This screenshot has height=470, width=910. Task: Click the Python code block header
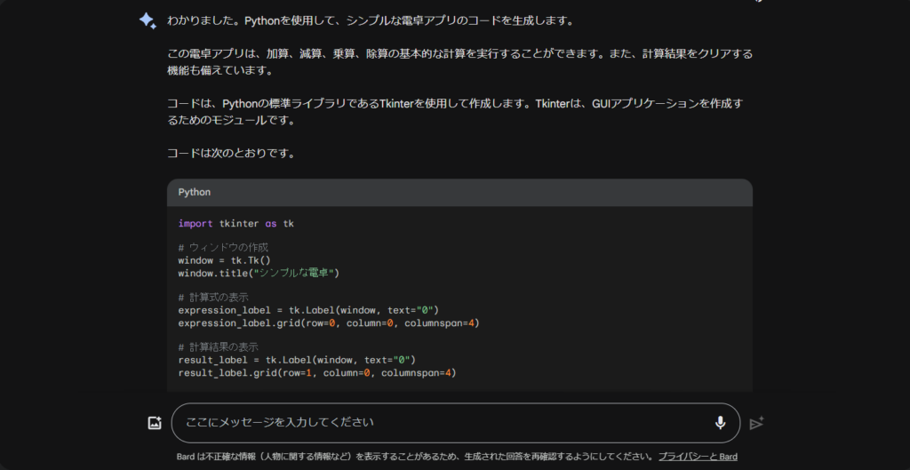click(459, 192)
